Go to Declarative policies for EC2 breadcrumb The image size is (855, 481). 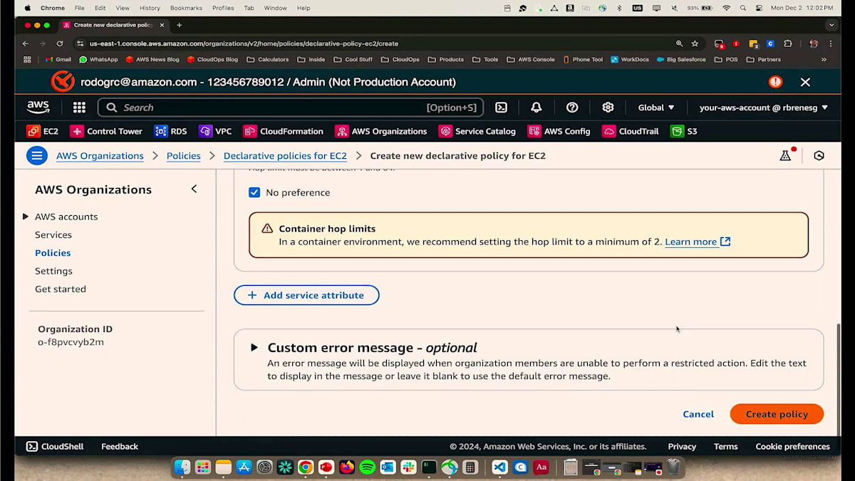285,155
